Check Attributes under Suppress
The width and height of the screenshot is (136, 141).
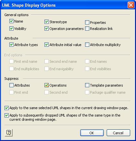[x=11, y=85]
